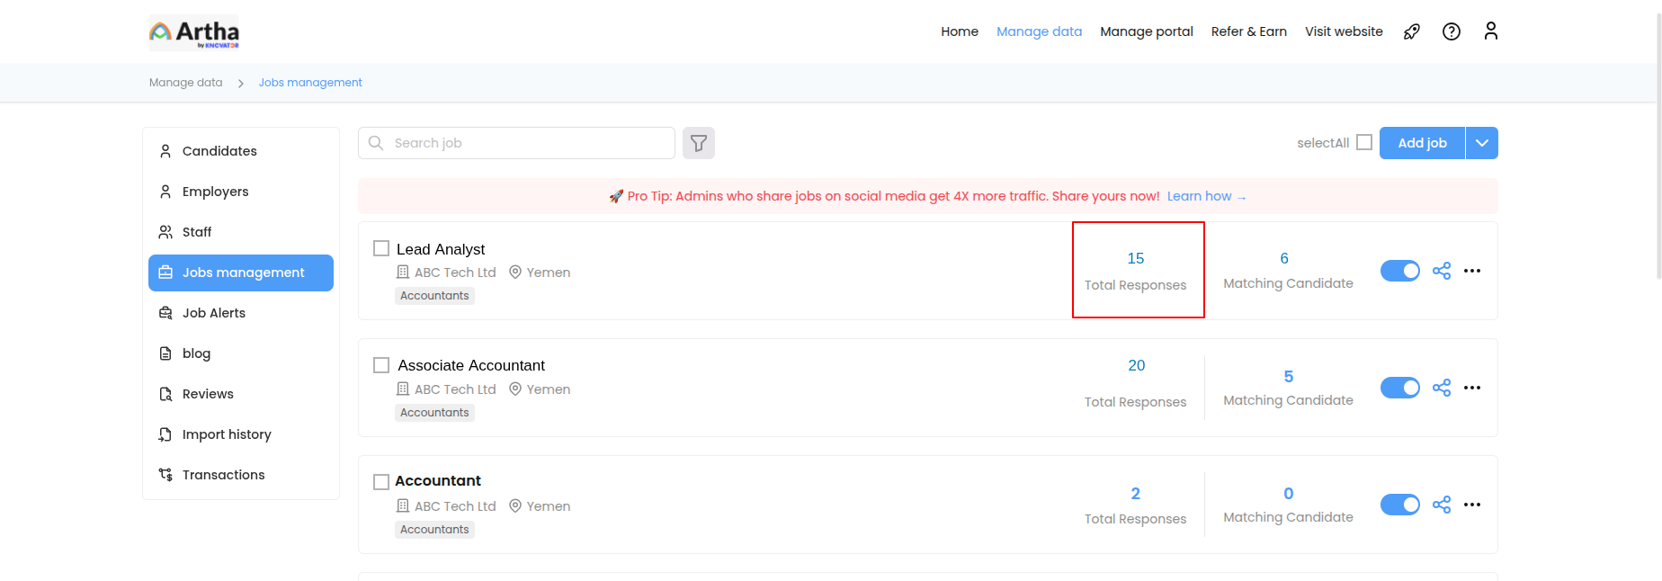
Task: Open more options for Associate Accountant
Action: 1472,388
